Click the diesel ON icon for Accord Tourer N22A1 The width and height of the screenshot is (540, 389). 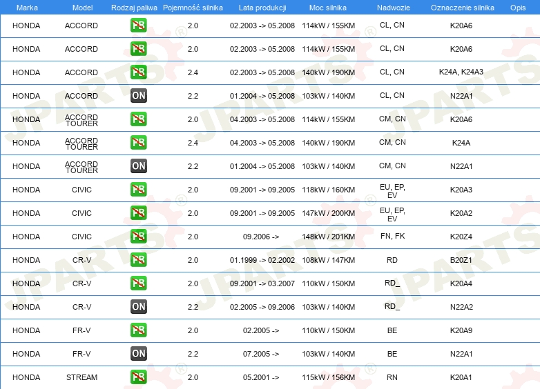pyautogui.click(x=139, y=166)
